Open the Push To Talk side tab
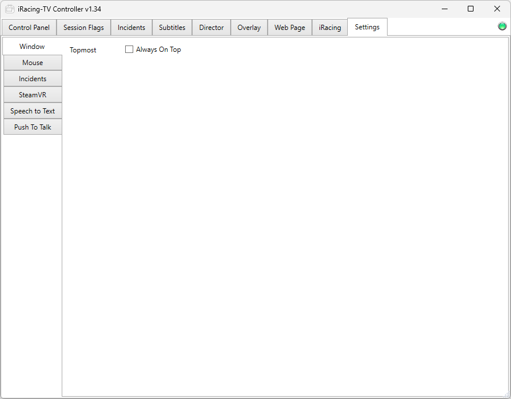 click(x=33, y=127)
